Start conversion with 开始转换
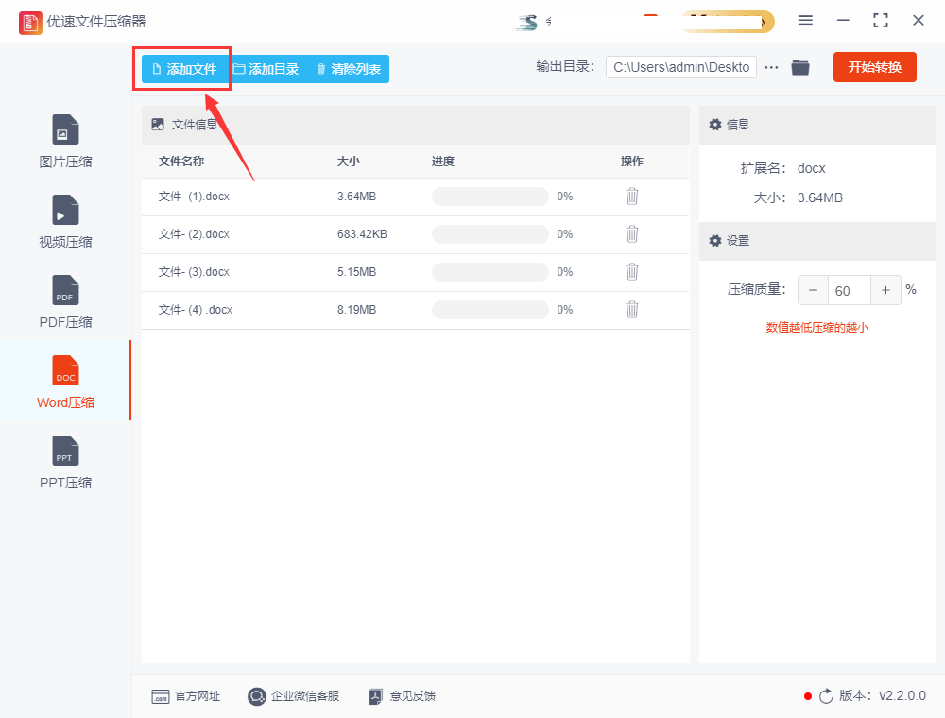945x718 pixels. click(874, 67)
